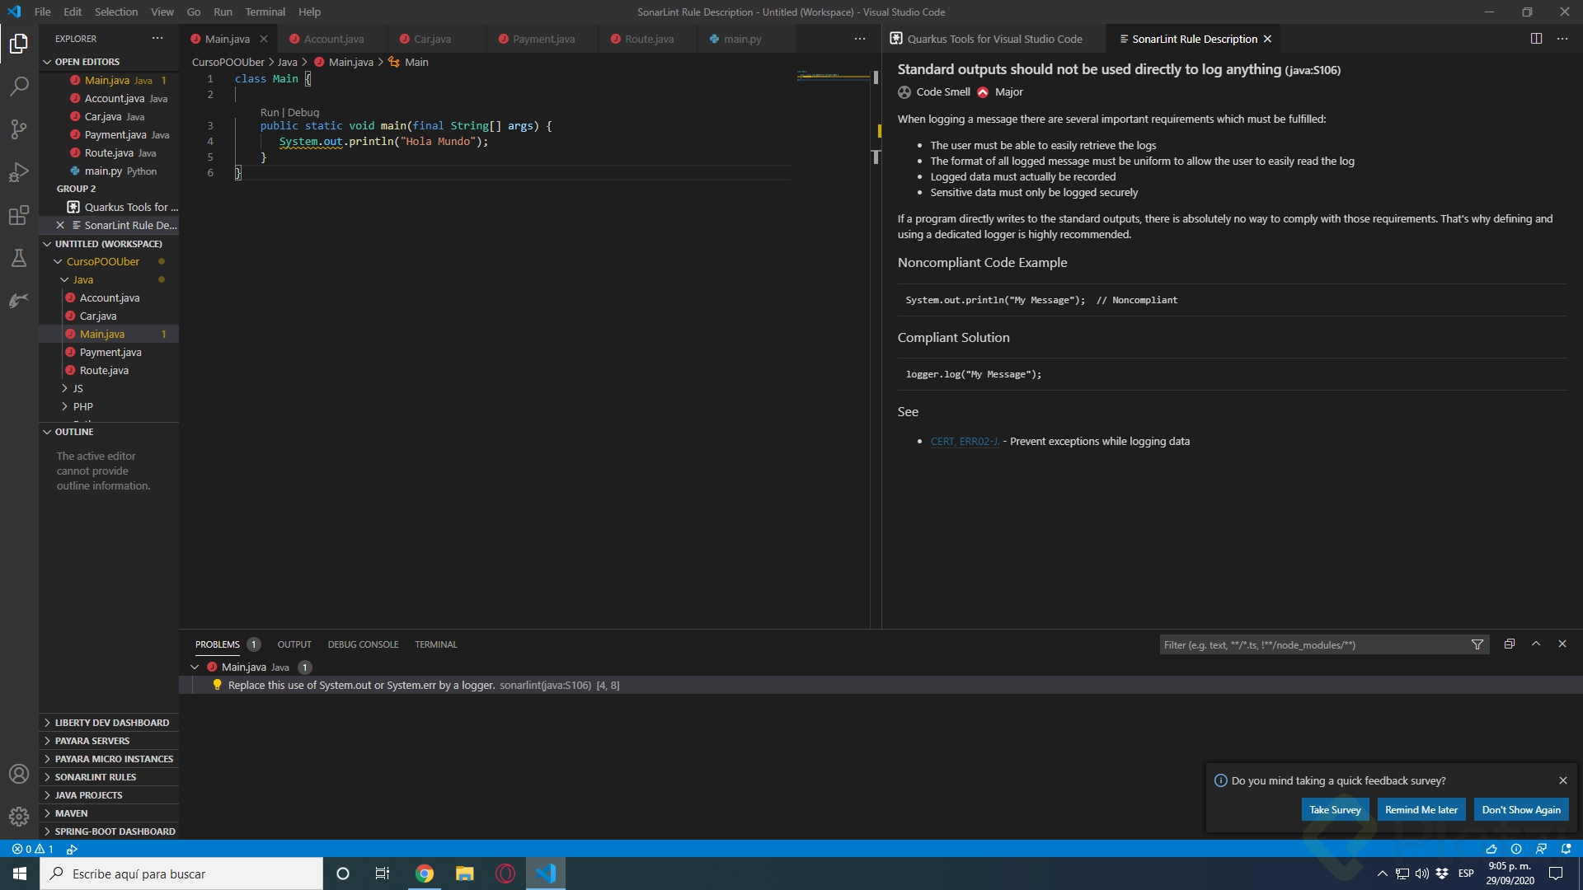Click the problems filter text field
This screenshot has width=1583, height=890.
(1313, 644)
